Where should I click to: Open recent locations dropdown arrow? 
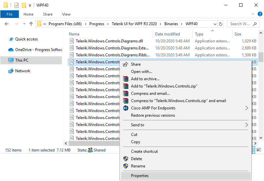click(x=24, y=24)
